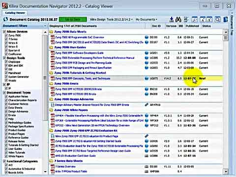Open the Extensible Processing Platform Technical Reference Manual
This screenshot has height=177, width=236.
pyautogui.click(x=95, y=58)
